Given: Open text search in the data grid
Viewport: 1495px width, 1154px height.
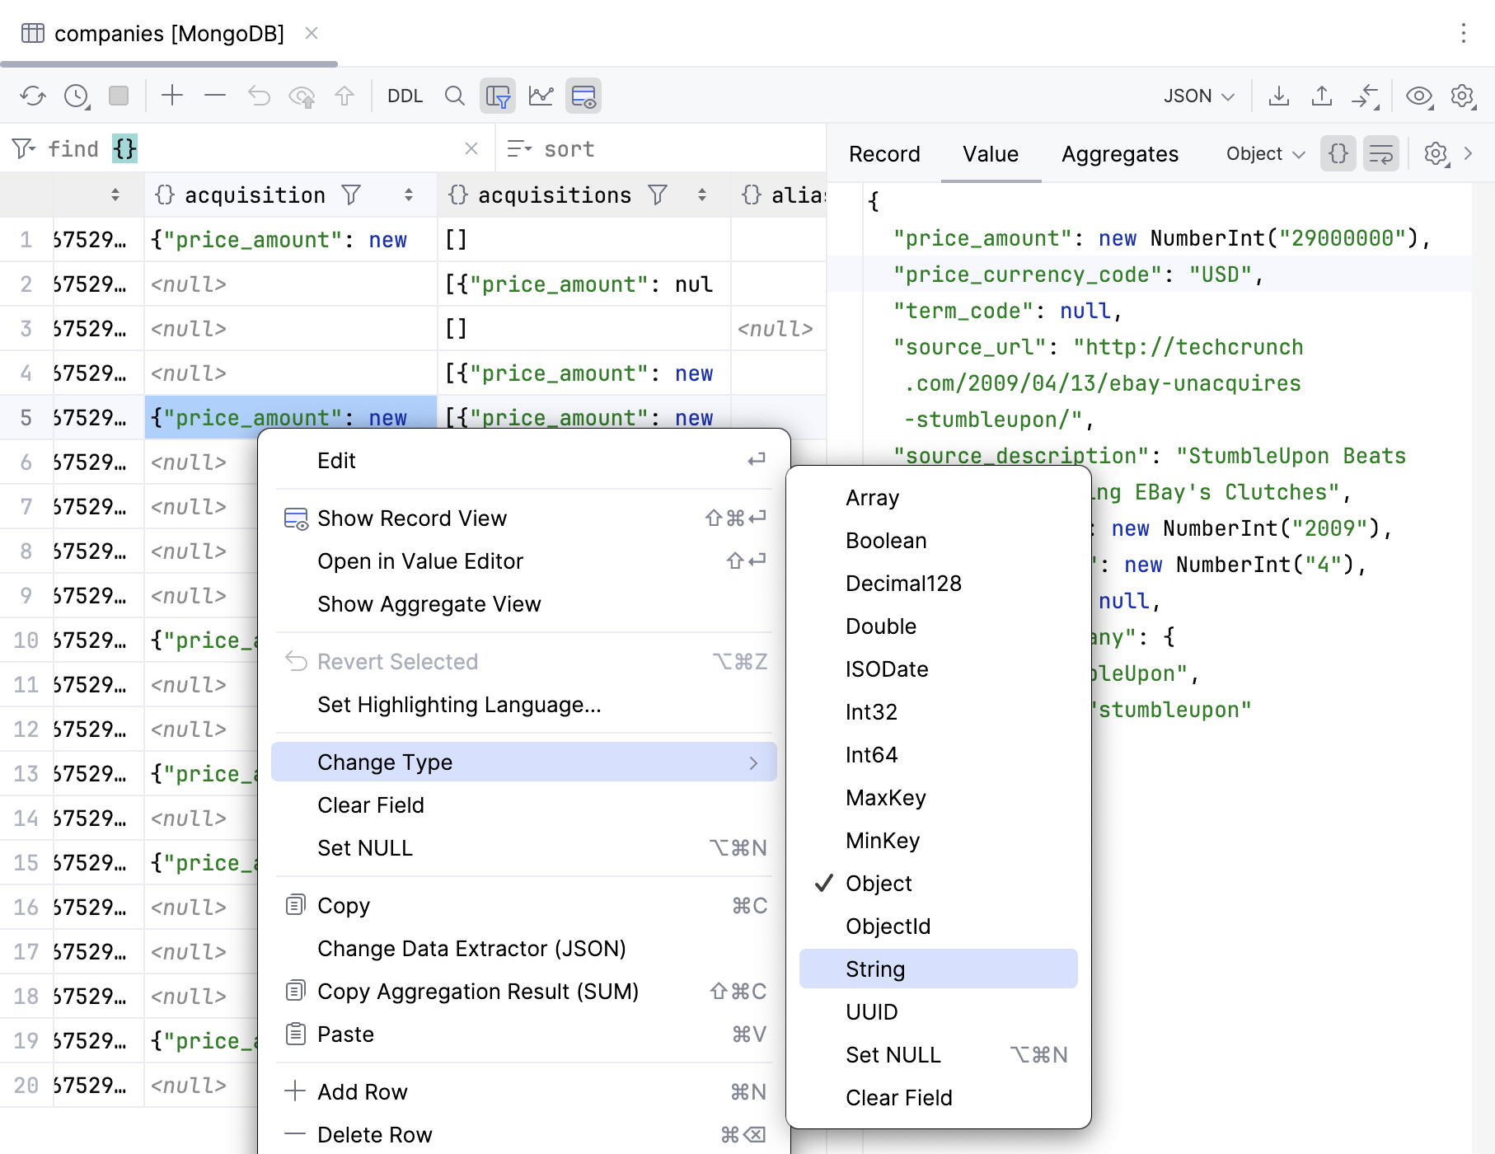Looking at the screenshot, I should (x=454, y=95).
